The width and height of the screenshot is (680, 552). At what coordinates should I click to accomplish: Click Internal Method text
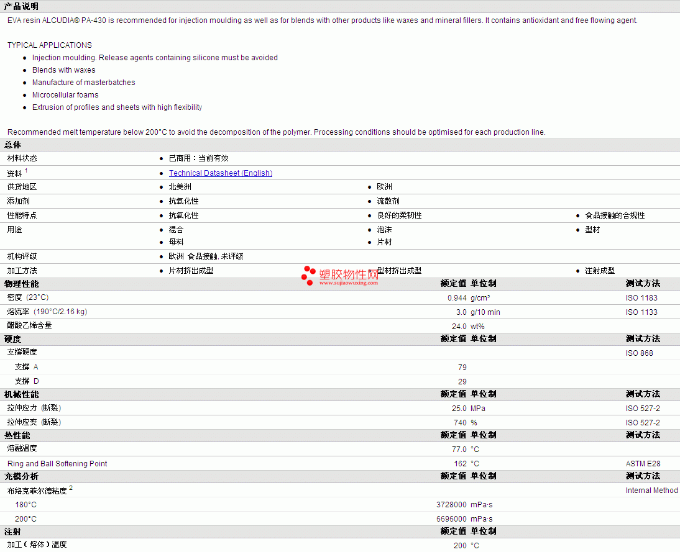(x=651, y=491)
